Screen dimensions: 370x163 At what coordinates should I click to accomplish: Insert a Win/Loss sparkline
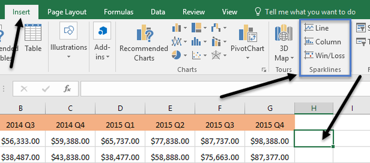(x=324, y=56)
